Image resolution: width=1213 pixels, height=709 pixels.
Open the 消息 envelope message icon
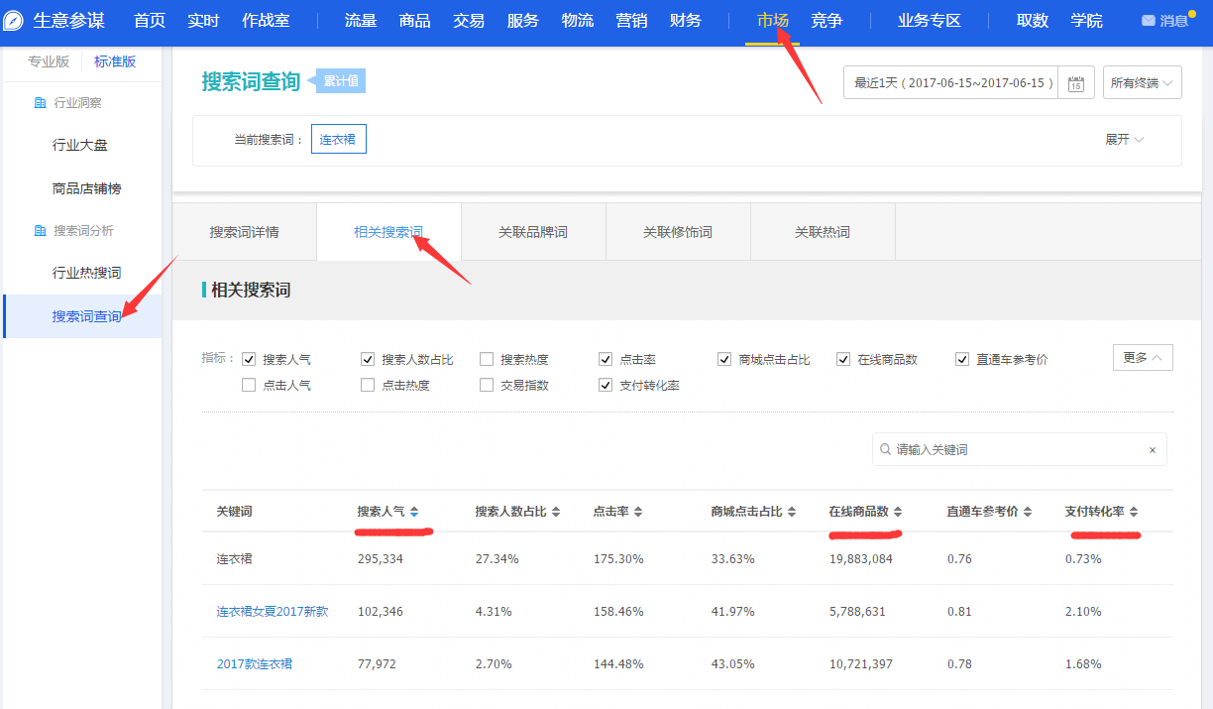tap(1149, 21)
